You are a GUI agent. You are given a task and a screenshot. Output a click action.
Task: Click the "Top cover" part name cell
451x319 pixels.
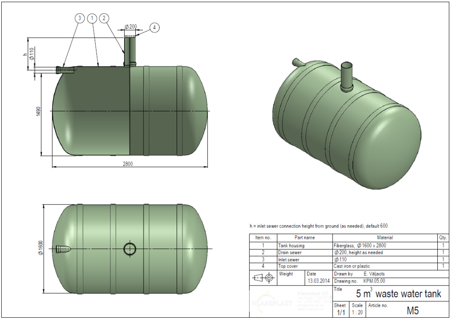point(304,266)
